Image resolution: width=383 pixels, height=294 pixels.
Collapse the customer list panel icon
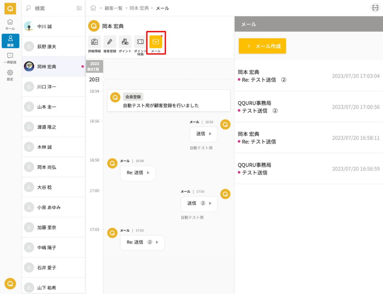79,8
